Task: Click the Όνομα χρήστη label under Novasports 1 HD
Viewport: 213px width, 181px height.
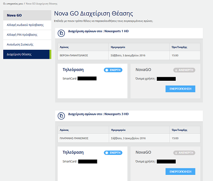Action: 146,79
